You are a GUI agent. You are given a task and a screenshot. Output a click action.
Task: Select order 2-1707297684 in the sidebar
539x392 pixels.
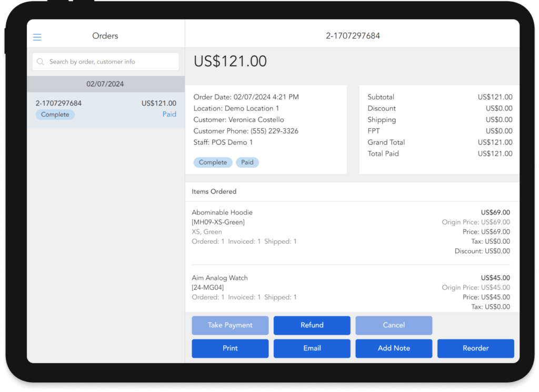pos(105,108)
